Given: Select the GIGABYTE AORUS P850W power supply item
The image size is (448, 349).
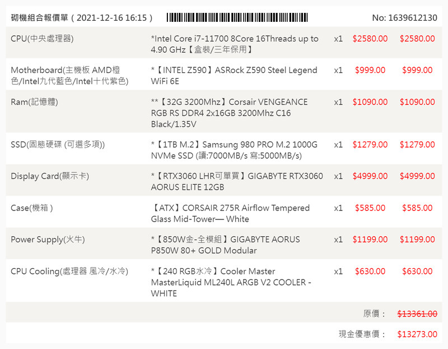Looking at the screenshot, I should (225, 245).
